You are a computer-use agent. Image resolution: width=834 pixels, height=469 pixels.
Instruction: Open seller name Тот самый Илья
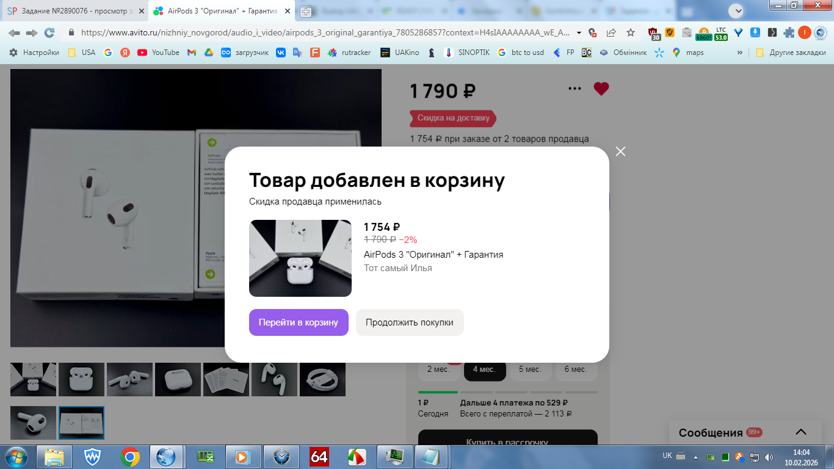(x=398, y=268)
